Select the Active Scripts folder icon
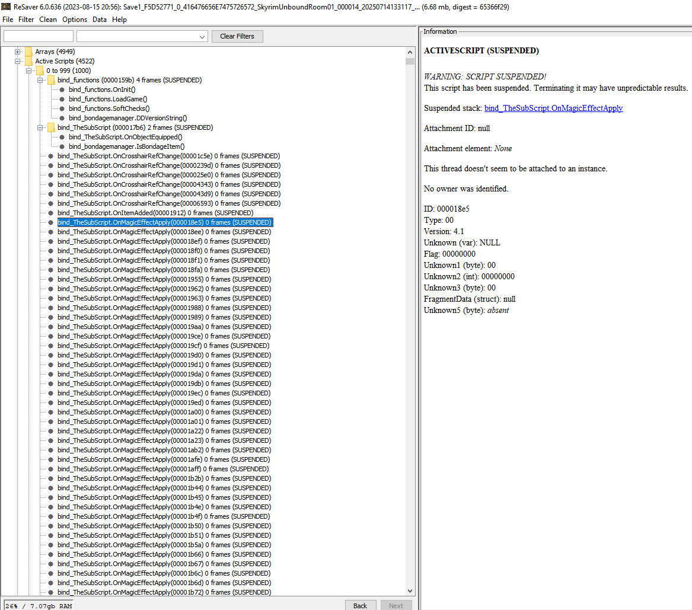 (28, 61)
